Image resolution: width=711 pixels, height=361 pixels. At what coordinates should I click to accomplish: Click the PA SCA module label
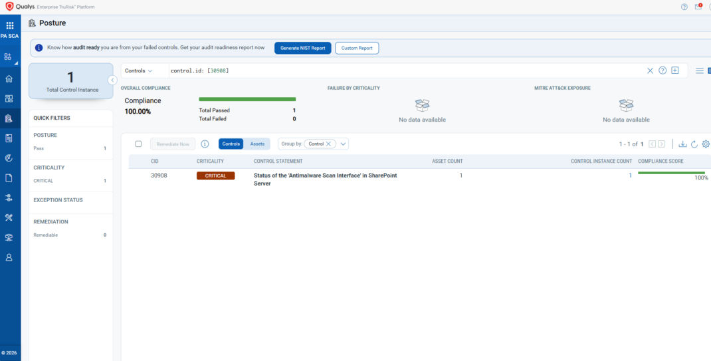9,37
